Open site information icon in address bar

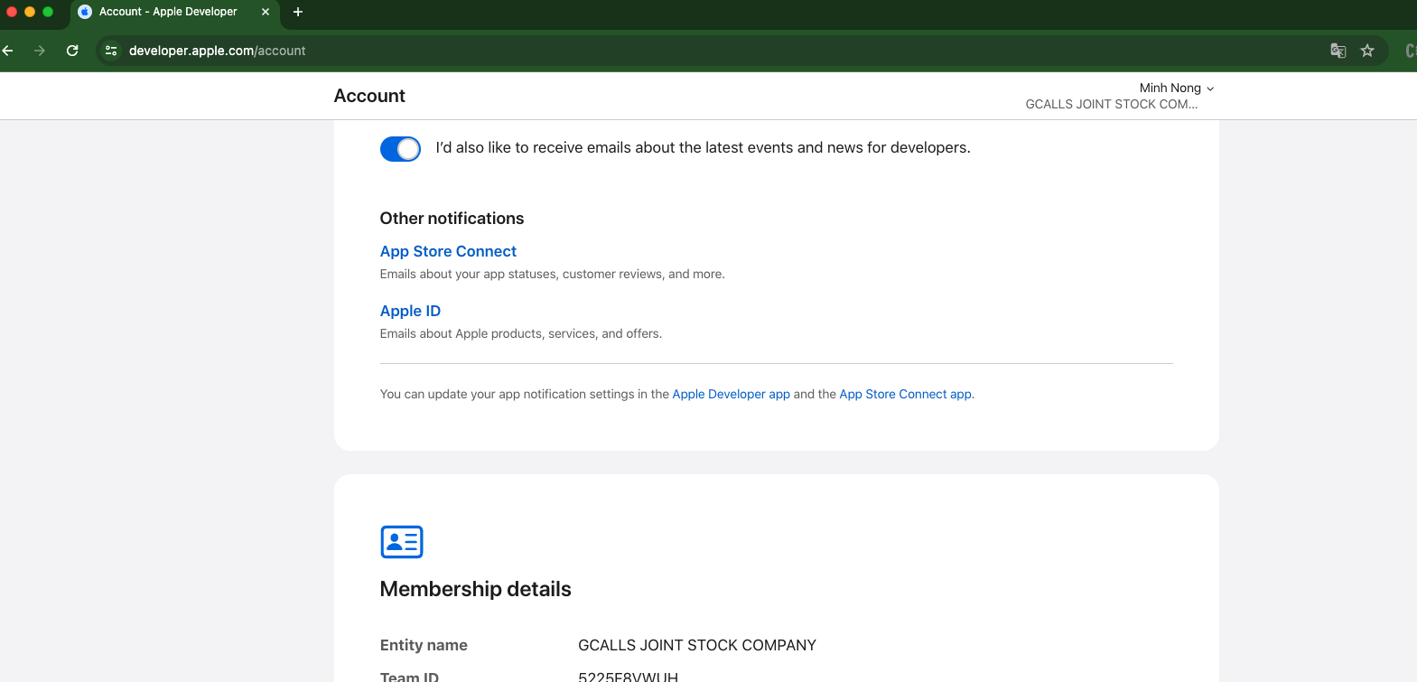[x=111, y=51]
